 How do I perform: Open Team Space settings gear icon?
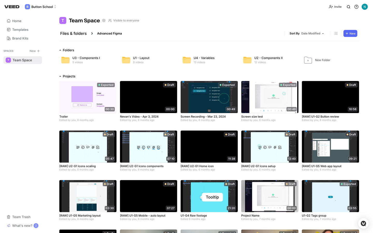click(104, 20)
